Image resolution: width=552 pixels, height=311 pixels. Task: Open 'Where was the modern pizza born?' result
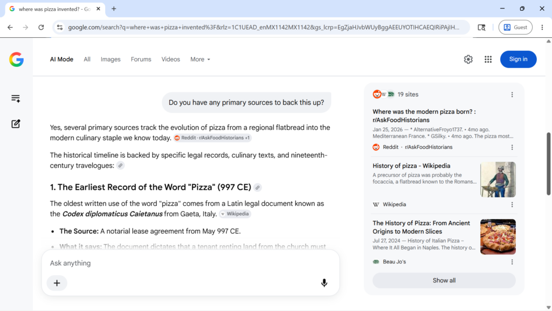tap(424, 116)
